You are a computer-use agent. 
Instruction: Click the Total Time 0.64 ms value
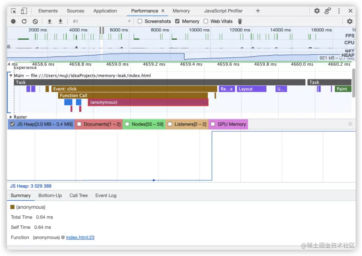[x=44, y=217]
